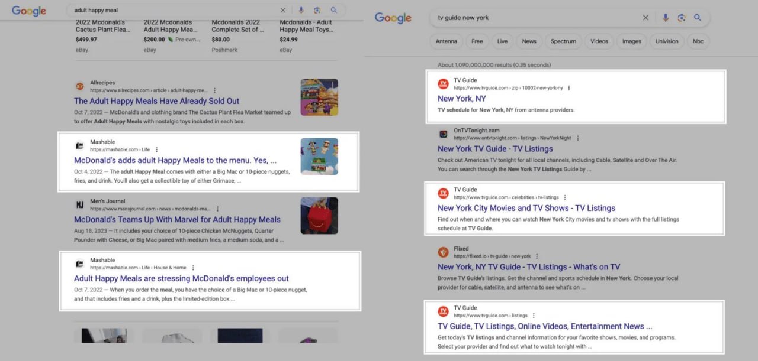Open more options for mashable.com › Life result
This screenshot has height=361, width=758.
(x=157, y=149)
